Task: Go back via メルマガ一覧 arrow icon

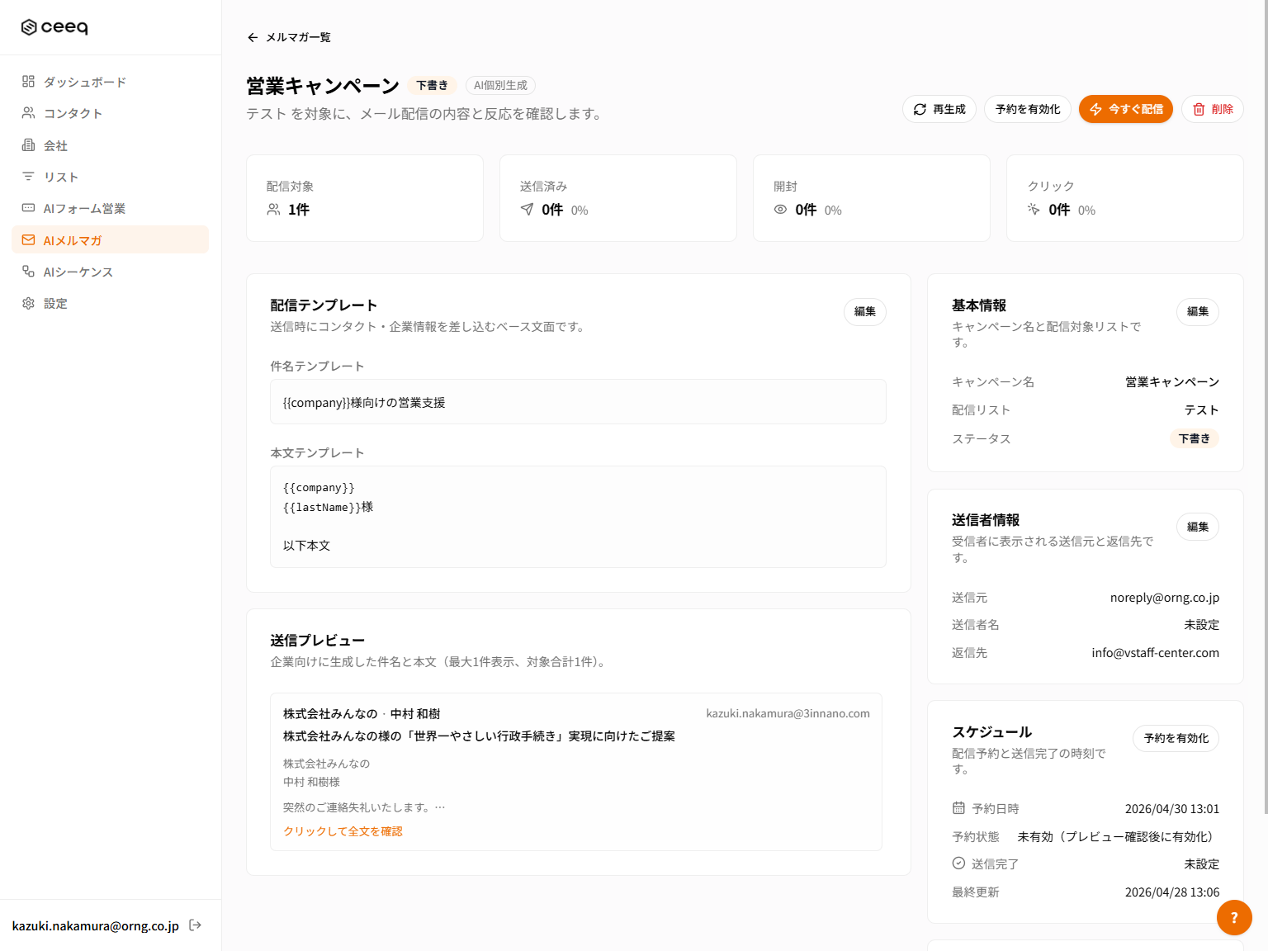Action: click(253, 37)
